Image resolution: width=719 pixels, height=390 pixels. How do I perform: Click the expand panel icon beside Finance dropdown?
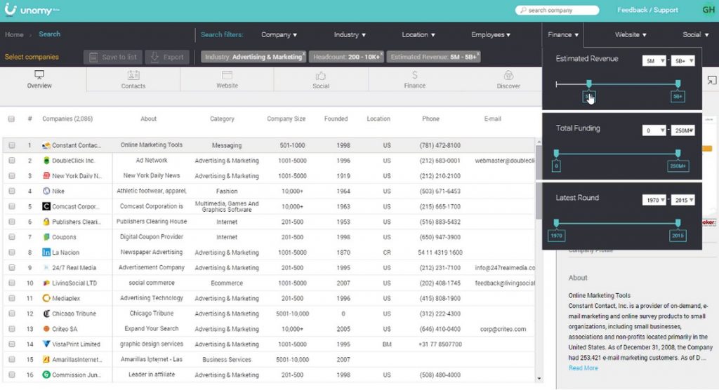tap(712, 80)
